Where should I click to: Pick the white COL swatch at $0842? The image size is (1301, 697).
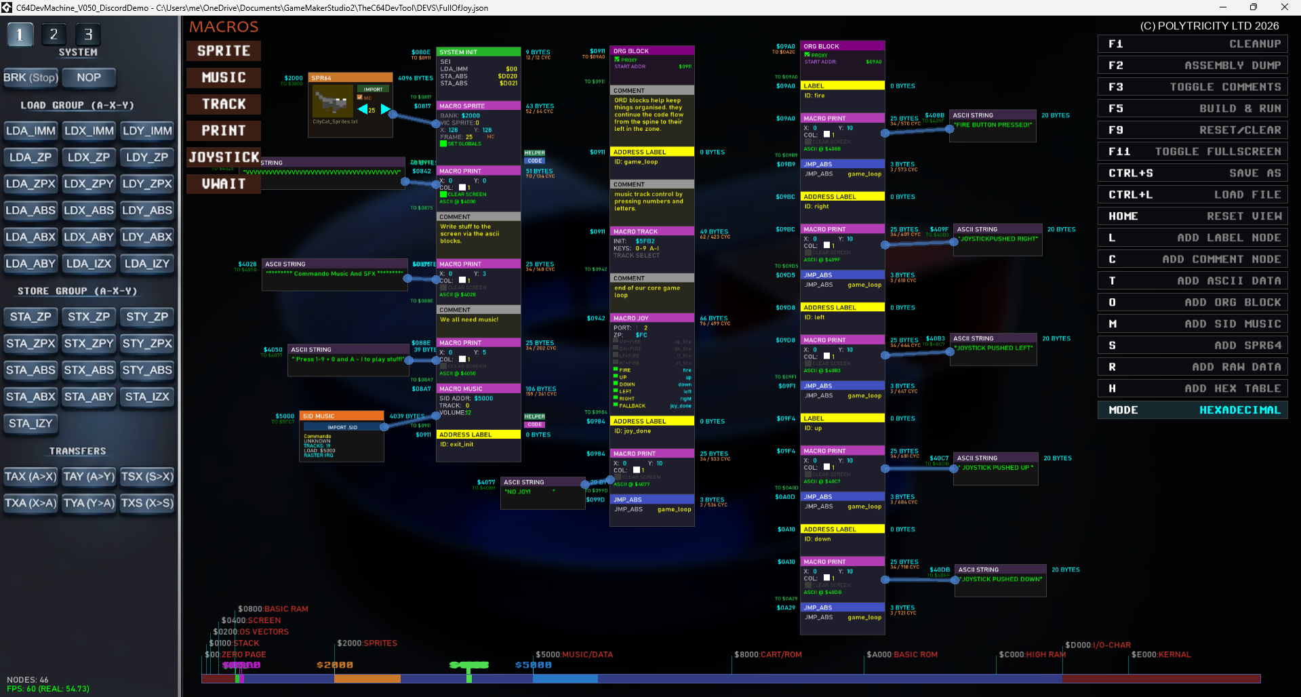tap(462, 187)
